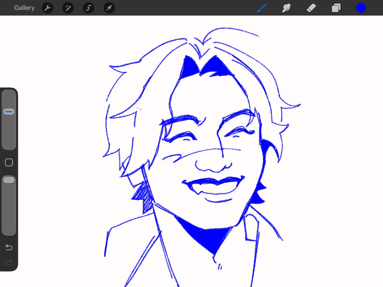
Task: Select the Smudge tool
Action: [x=286, y=8]
